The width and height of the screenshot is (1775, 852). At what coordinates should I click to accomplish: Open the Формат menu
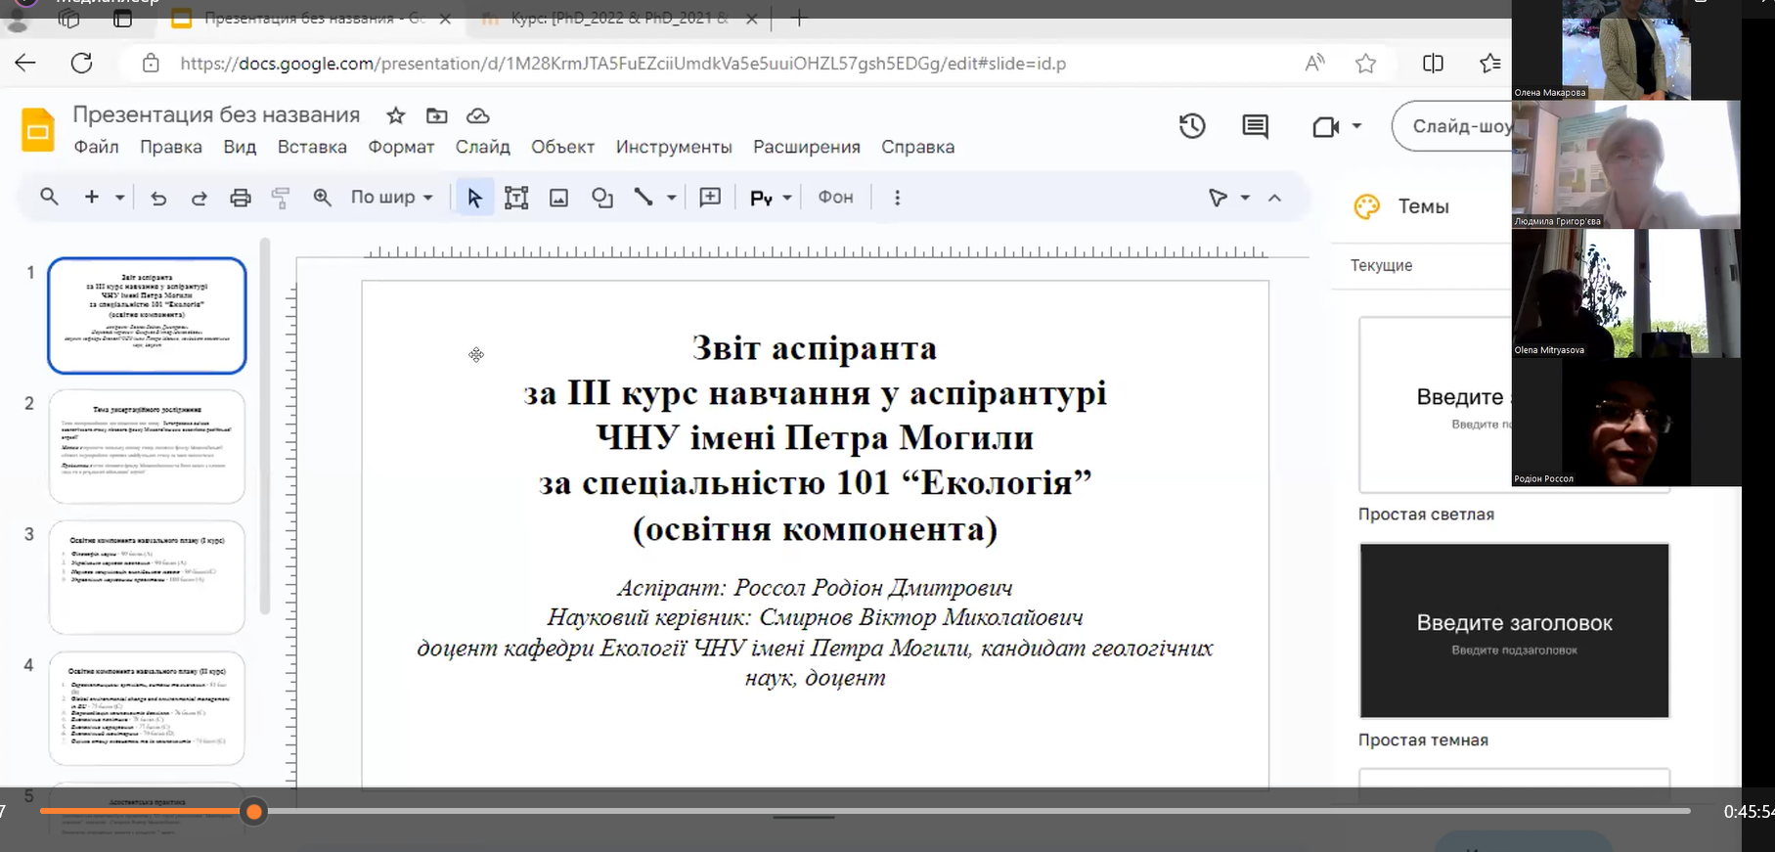[x=401, y=147]
